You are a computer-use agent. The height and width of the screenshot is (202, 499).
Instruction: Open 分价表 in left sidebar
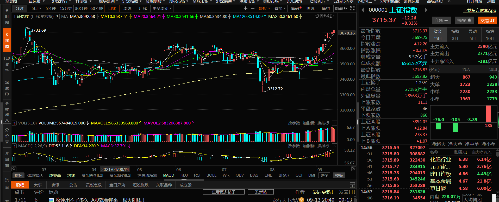tap(7, 136)
